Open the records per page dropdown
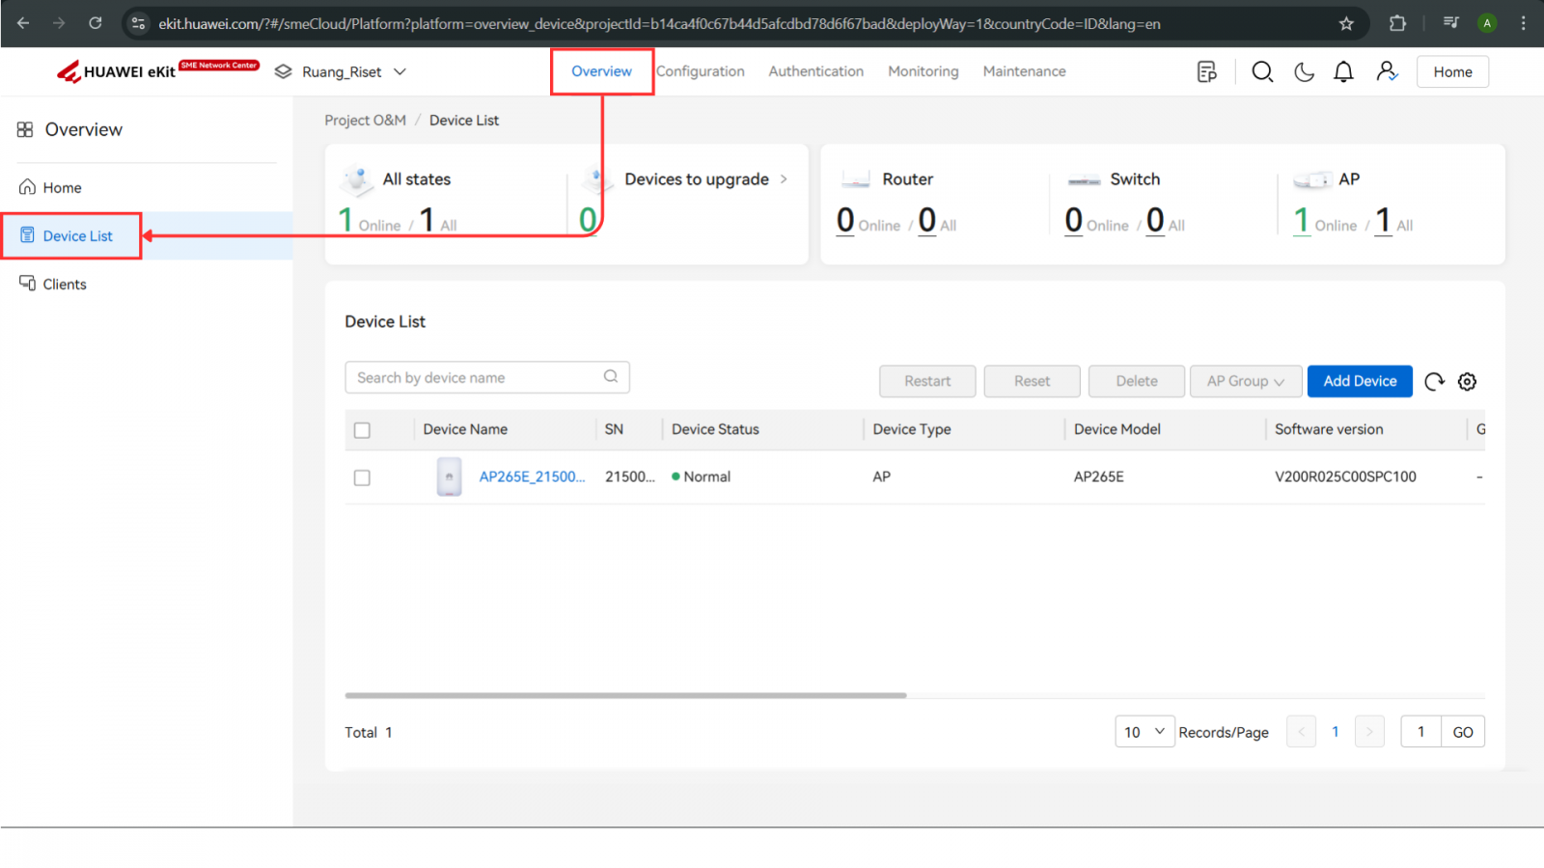Viewport: 1544px width, 868px height. (1144, 732)
